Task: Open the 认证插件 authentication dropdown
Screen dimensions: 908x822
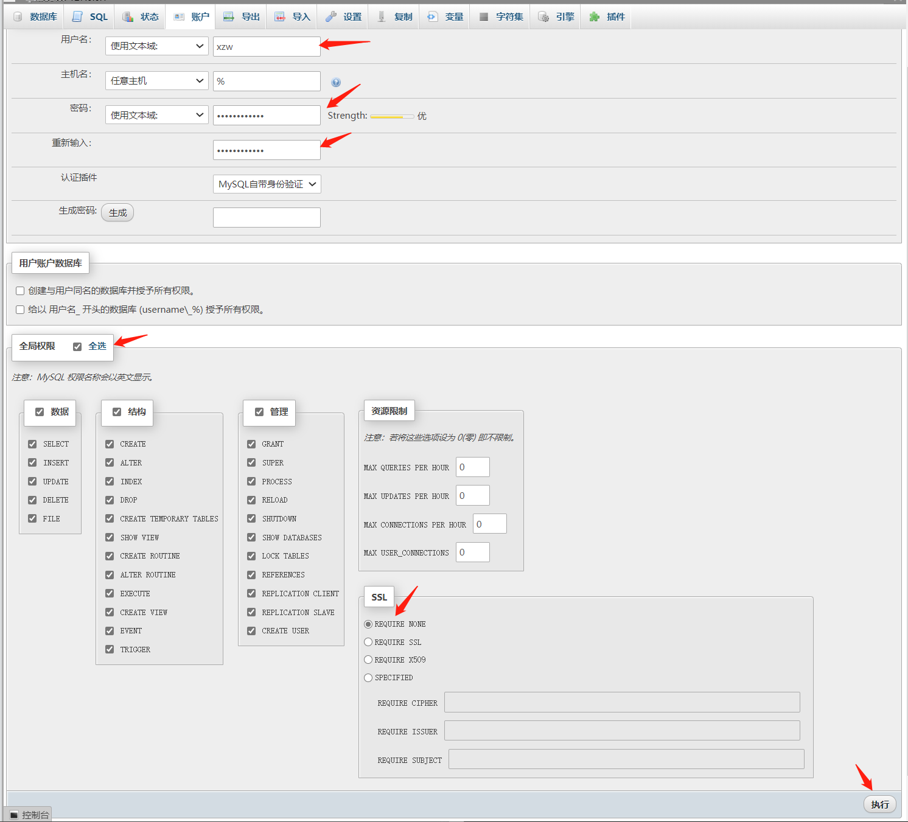Action: pyautogui.click(x=267, y=184)
